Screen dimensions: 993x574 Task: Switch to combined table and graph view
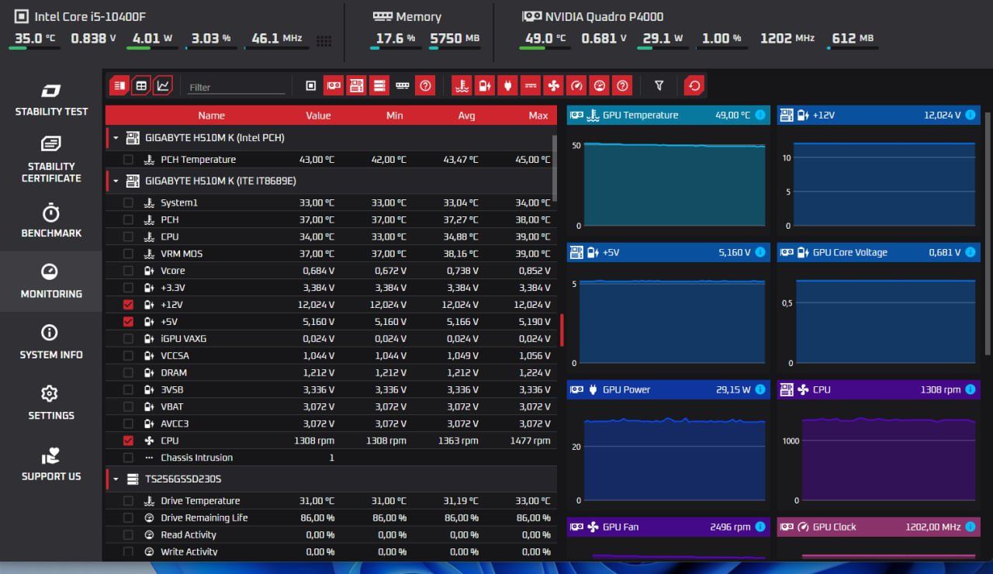click(x=119, y=85)
